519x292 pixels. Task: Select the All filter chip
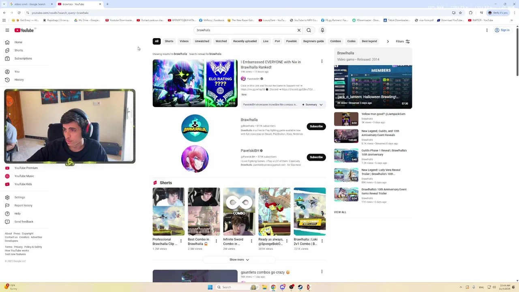(157, 41)
